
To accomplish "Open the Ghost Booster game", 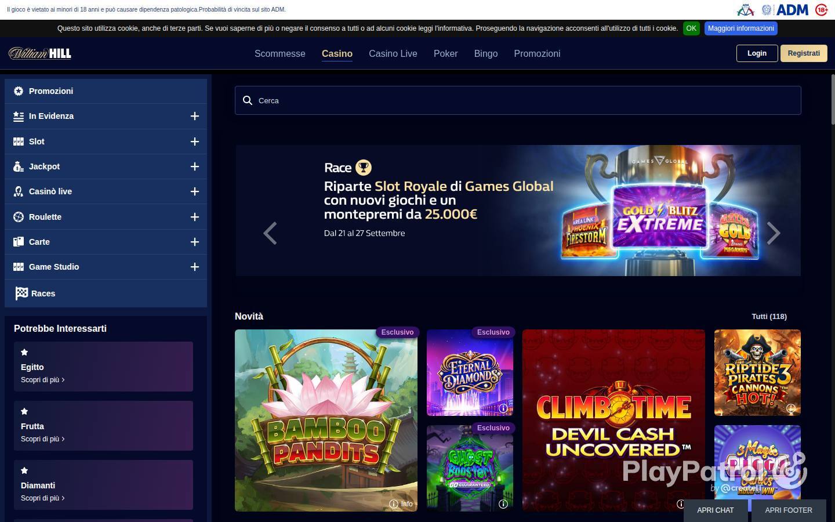I will tap(470, 468).
